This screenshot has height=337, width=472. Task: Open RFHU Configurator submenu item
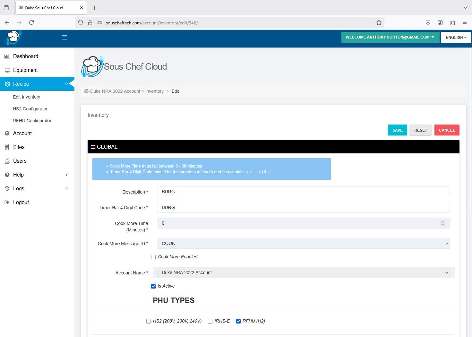32,121
